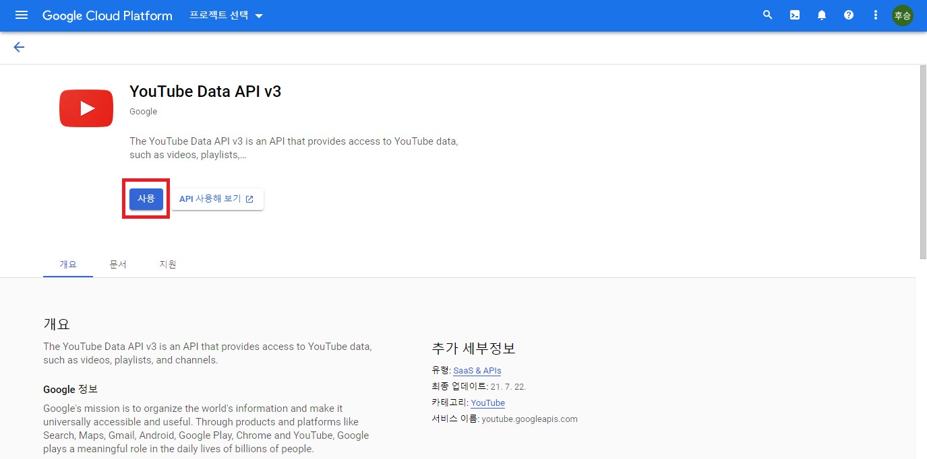Image resolution: width=927 pixels, height=459 pixels.
Task: Switch to the 지원 tab
Action: point(168,264)
